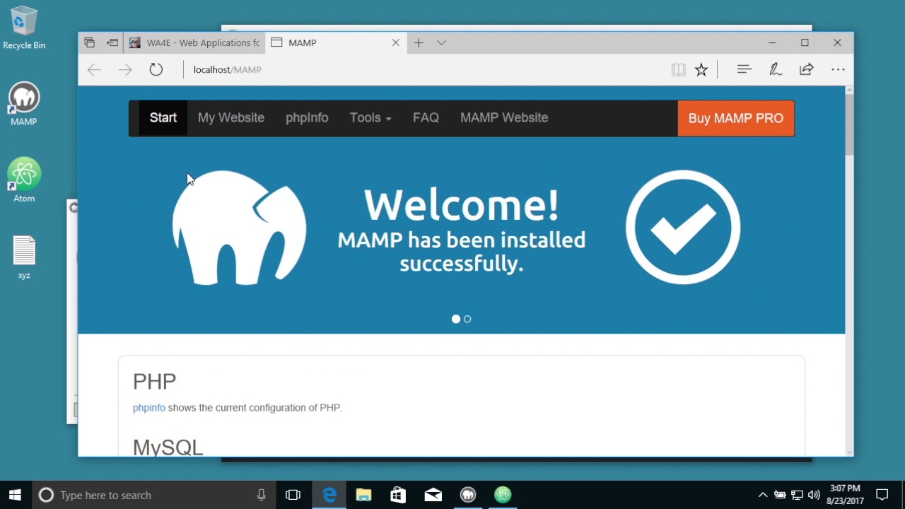Viewport: 905px width, 509px height.
Task: Click the network tray icon
Action: point(797,495)
